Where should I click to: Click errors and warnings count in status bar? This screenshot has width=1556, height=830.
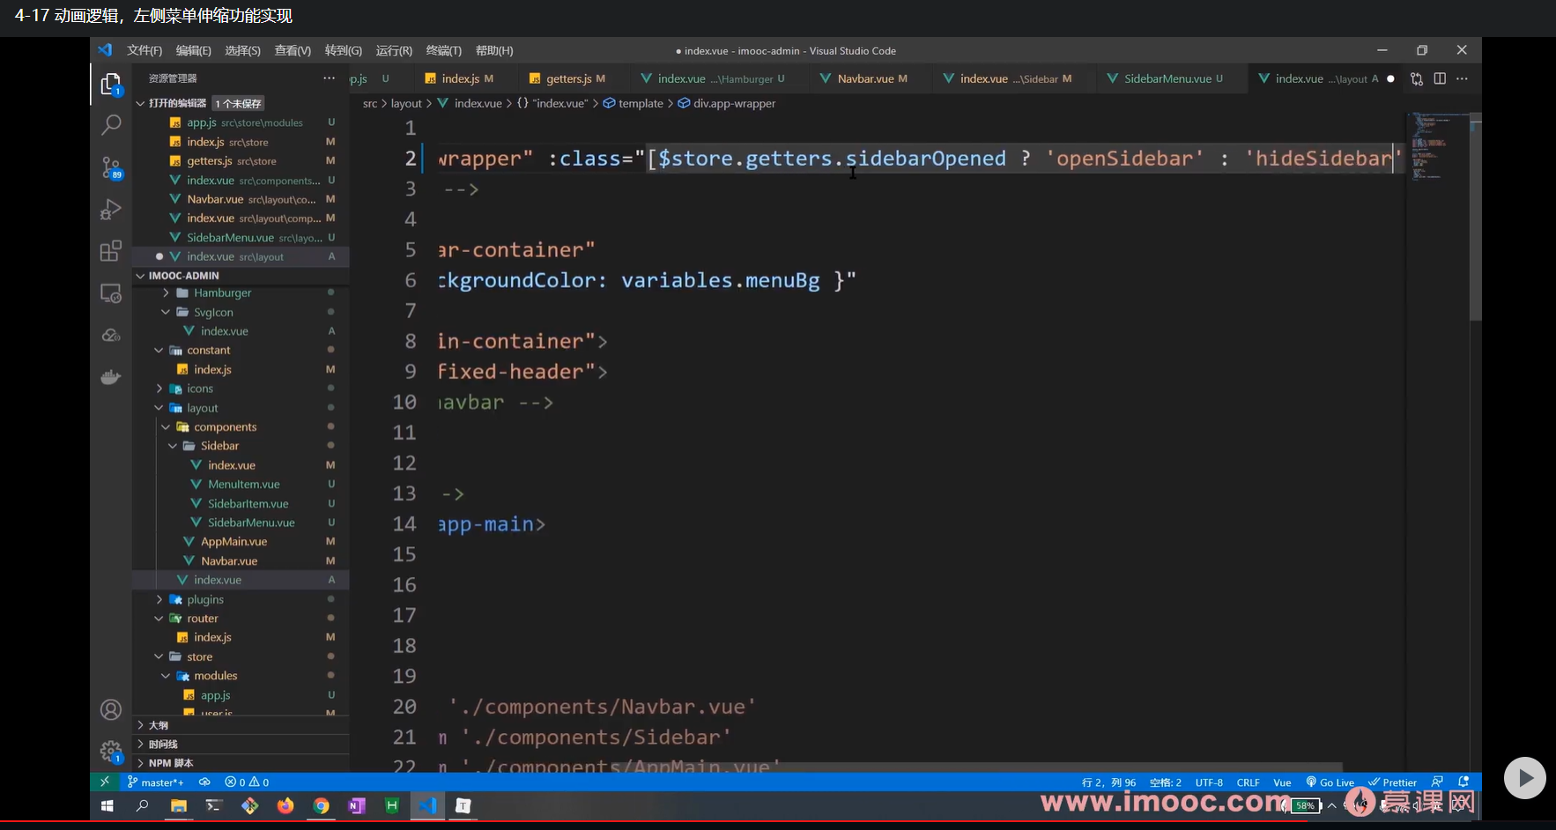247,782
